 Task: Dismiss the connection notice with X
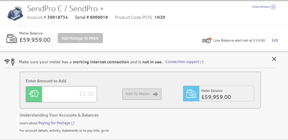pos(274,59)
